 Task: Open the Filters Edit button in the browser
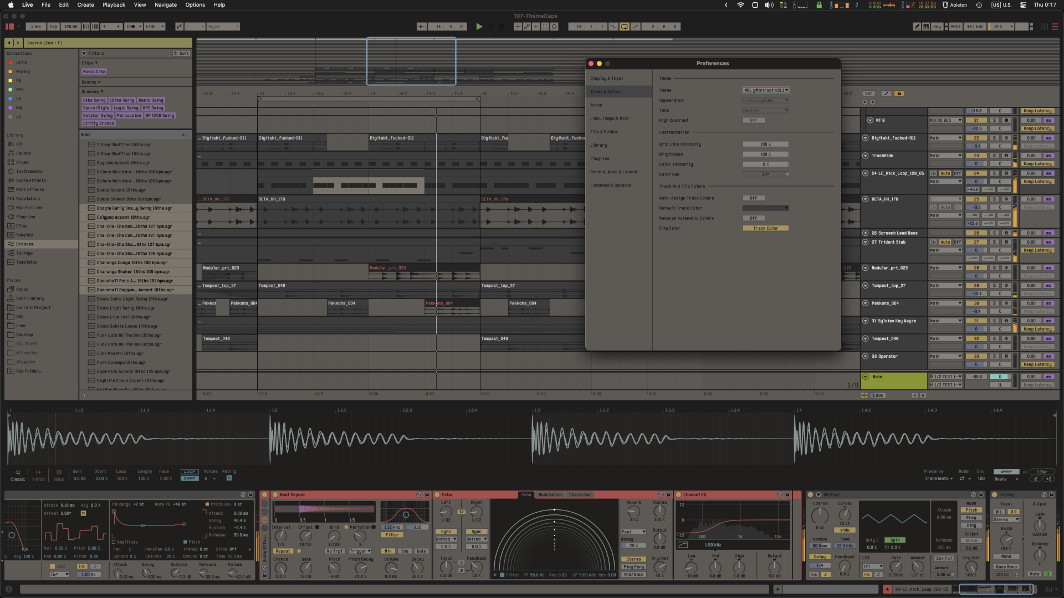181,53
